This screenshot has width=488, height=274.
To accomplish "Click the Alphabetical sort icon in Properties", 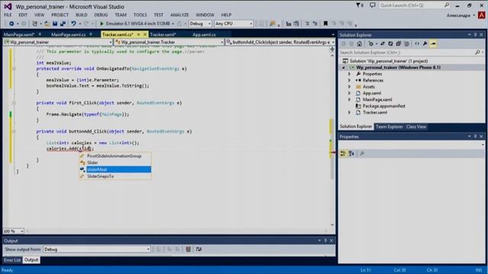I will [x=352, y=154].
